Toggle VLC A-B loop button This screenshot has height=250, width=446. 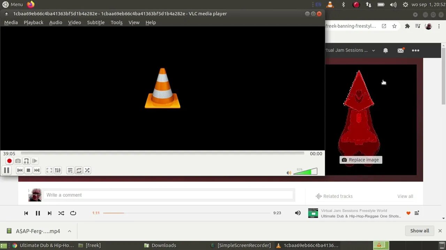(26, 161)
